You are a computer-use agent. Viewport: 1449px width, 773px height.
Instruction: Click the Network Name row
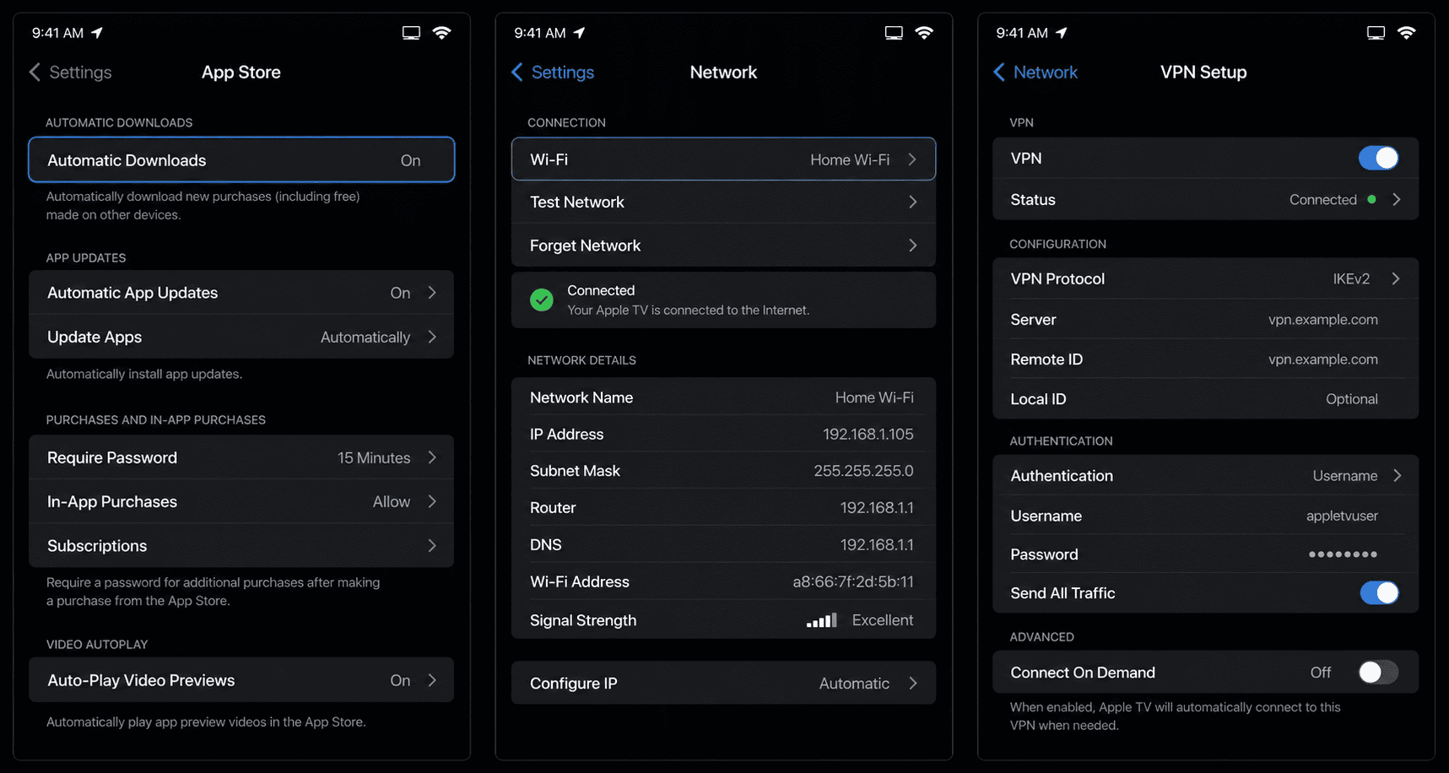(x=723, y=397)
